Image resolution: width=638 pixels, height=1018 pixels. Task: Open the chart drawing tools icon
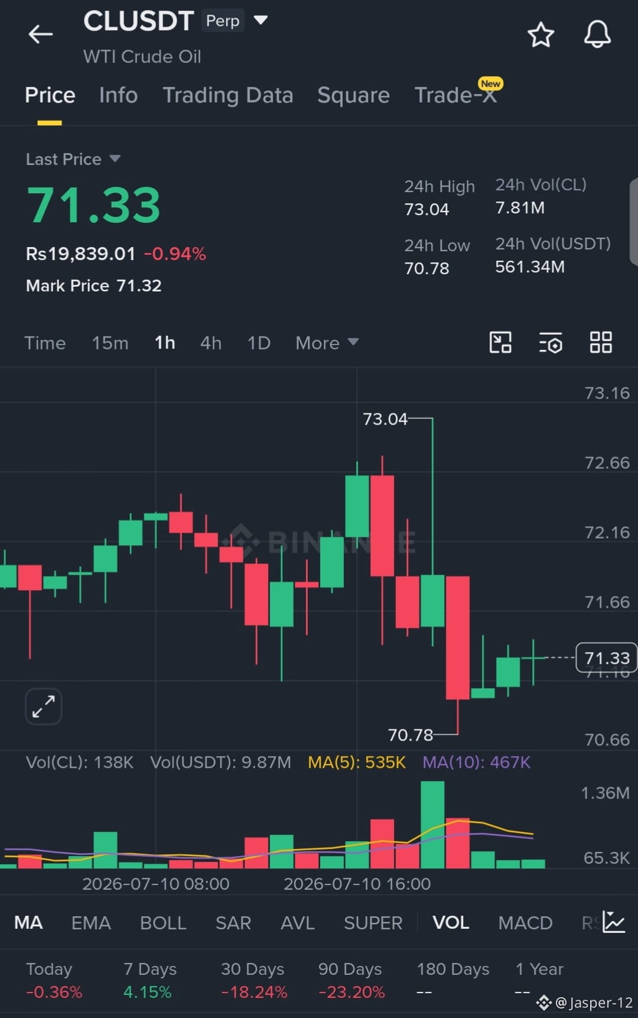500,342
